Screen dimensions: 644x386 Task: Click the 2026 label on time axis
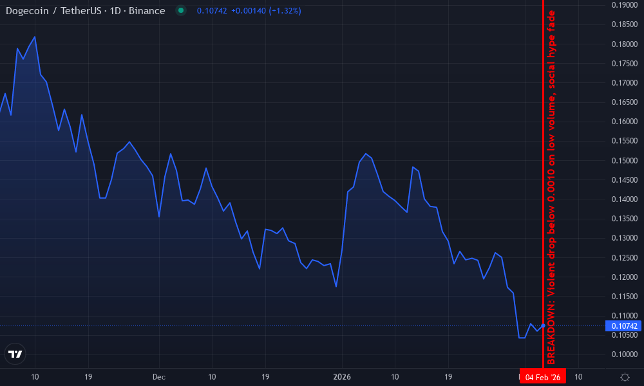point(341,377)
